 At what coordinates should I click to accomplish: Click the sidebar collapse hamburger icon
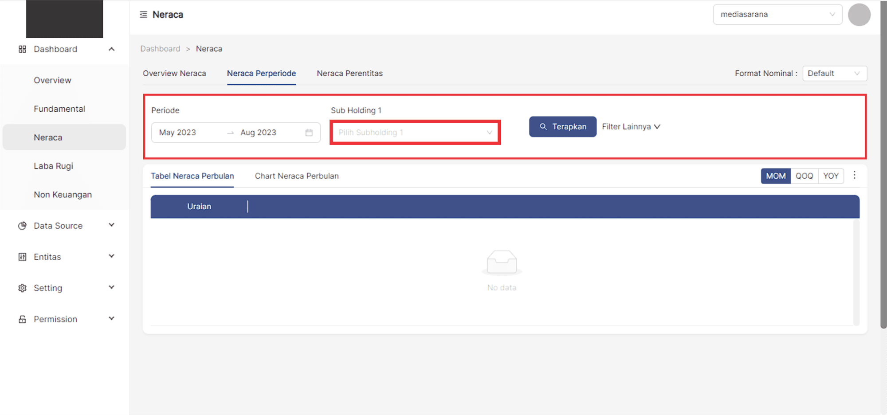tap(143, 15)
